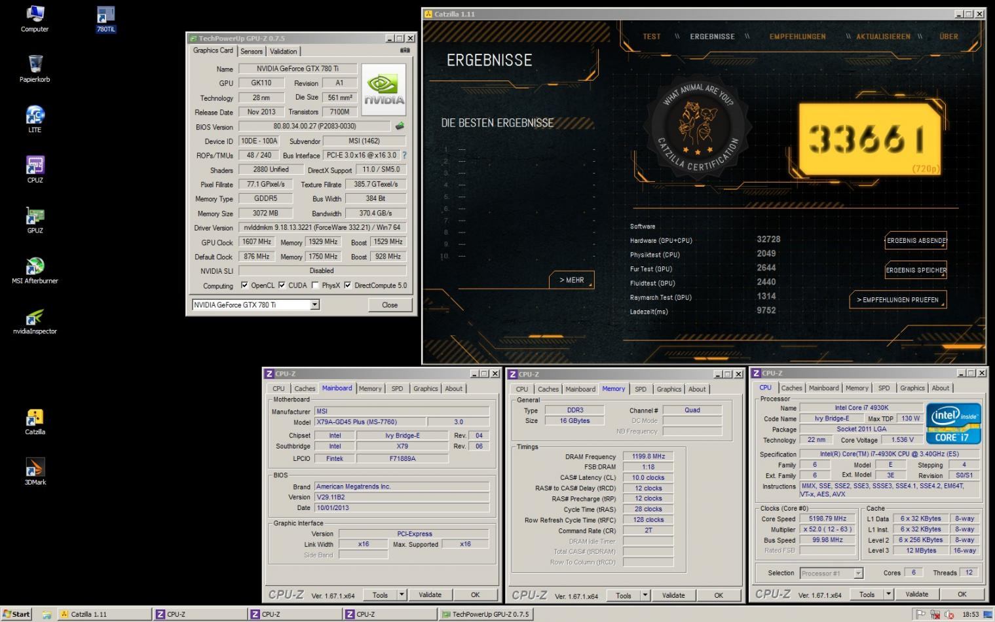
Task: Open the TEST tab in Catzilla
Action: pos(652,37)
